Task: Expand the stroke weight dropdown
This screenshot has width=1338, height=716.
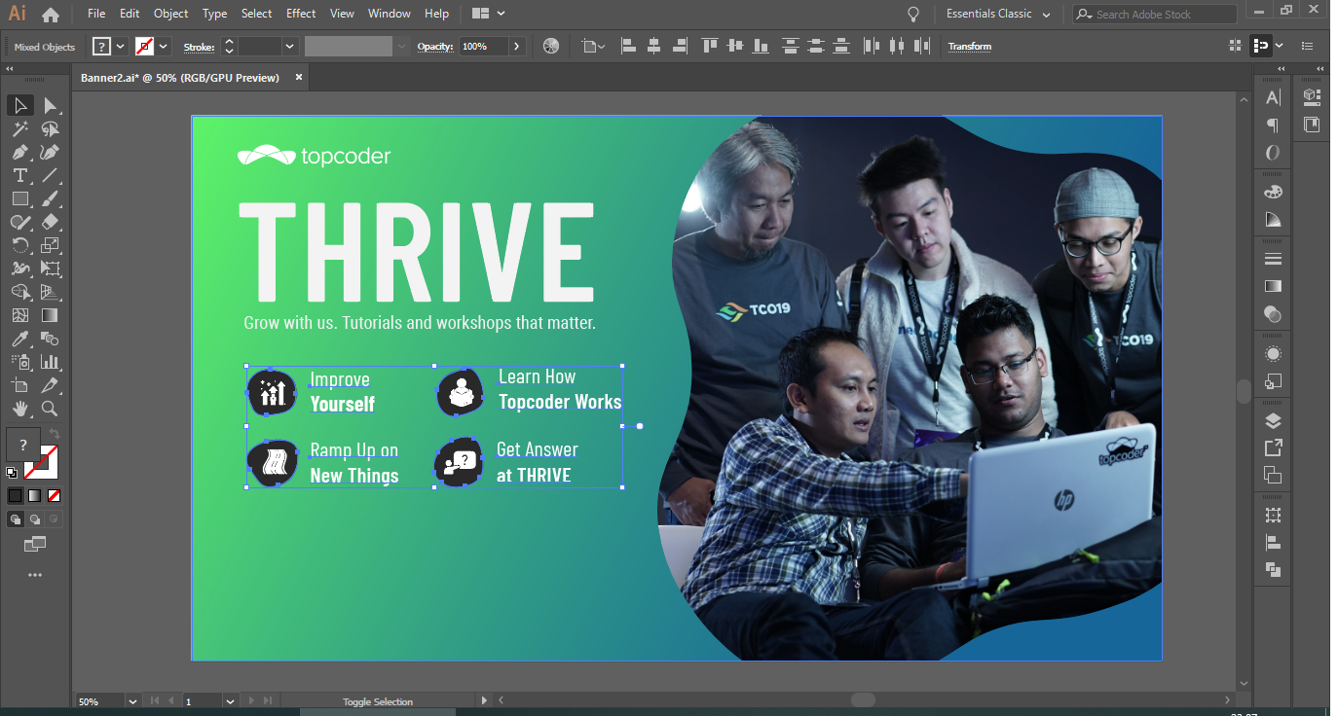Action: click(x=290, y=46)
